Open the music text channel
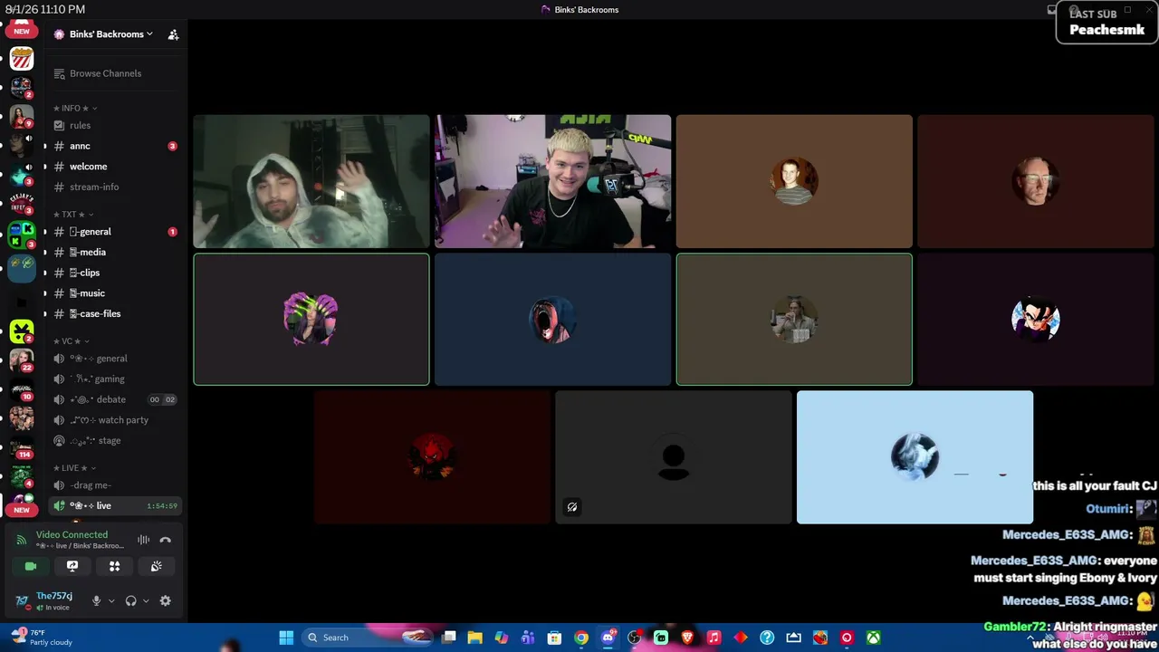 point(115,293)
